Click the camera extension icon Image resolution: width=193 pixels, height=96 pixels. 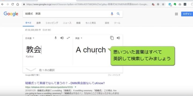pos(180,5)
